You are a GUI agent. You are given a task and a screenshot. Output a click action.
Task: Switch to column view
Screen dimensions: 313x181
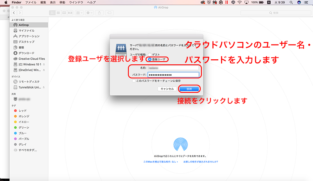coord(64,13)
